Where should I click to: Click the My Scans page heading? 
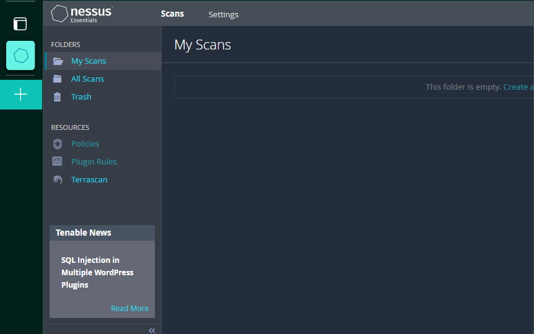point(203,45)
